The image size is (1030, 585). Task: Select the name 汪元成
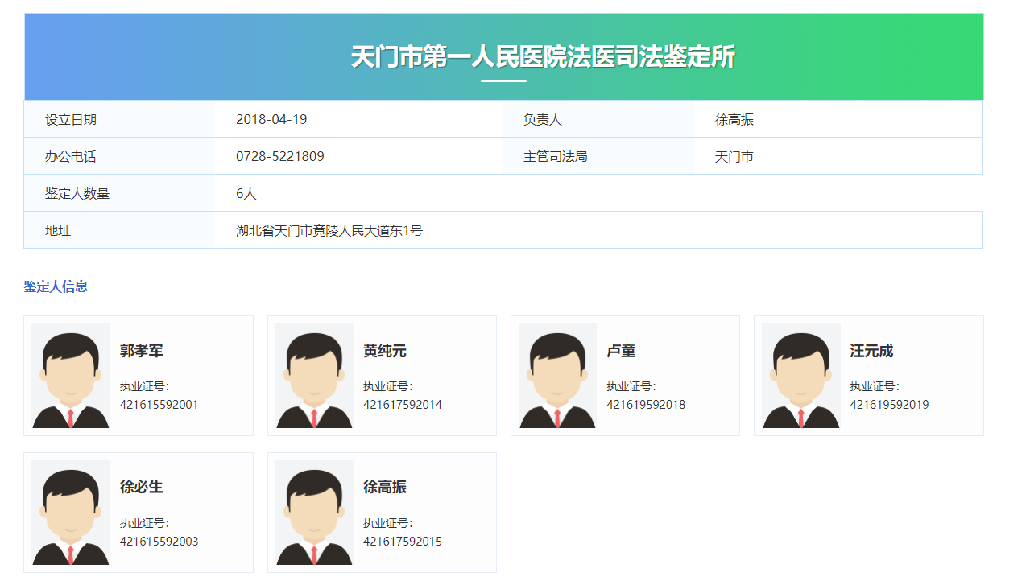pyautogui.click(x=871, y=351)
